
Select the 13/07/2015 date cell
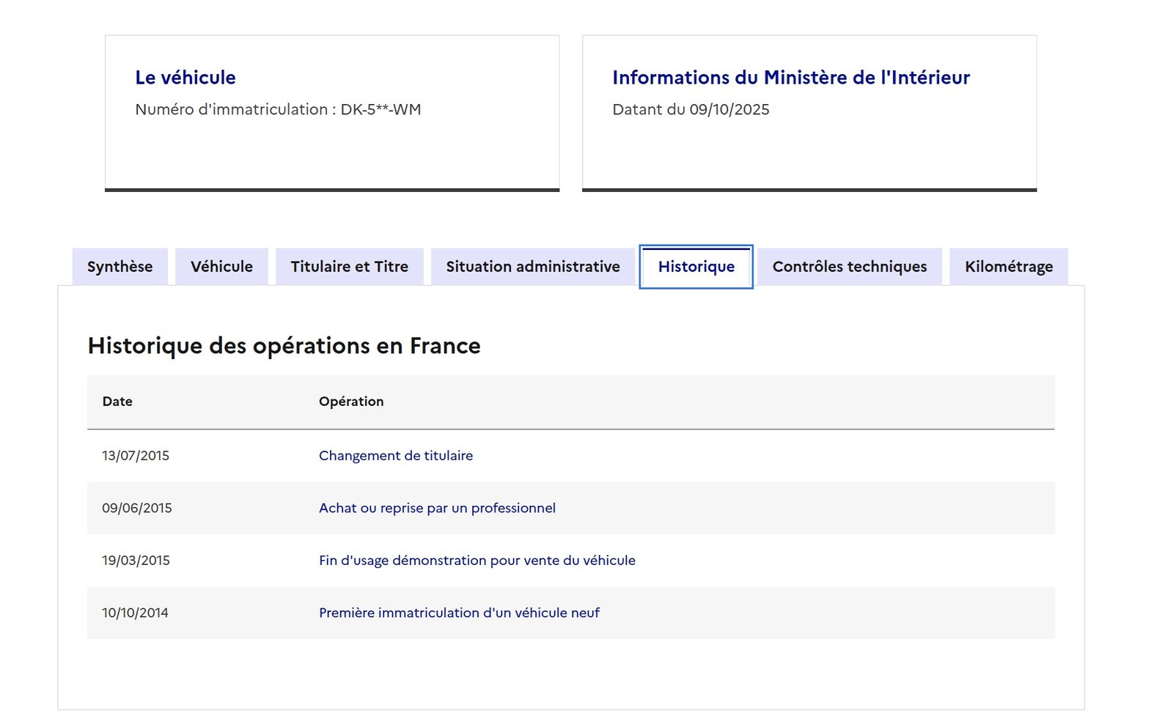(x=136, y=456)
